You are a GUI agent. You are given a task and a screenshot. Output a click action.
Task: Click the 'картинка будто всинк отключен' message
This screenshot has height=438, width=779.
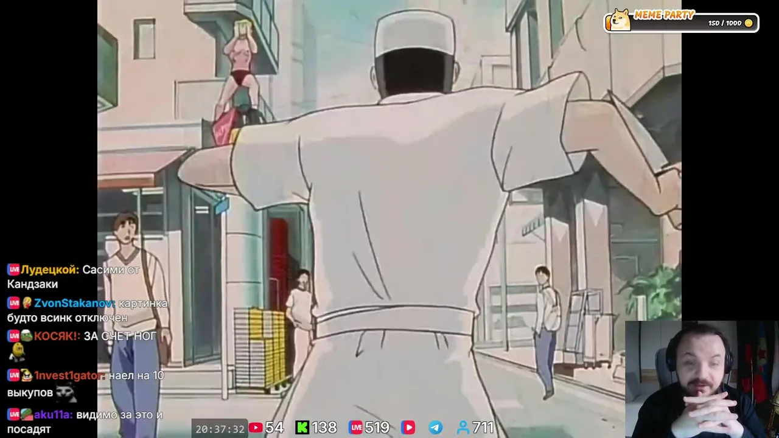point(87,310)
